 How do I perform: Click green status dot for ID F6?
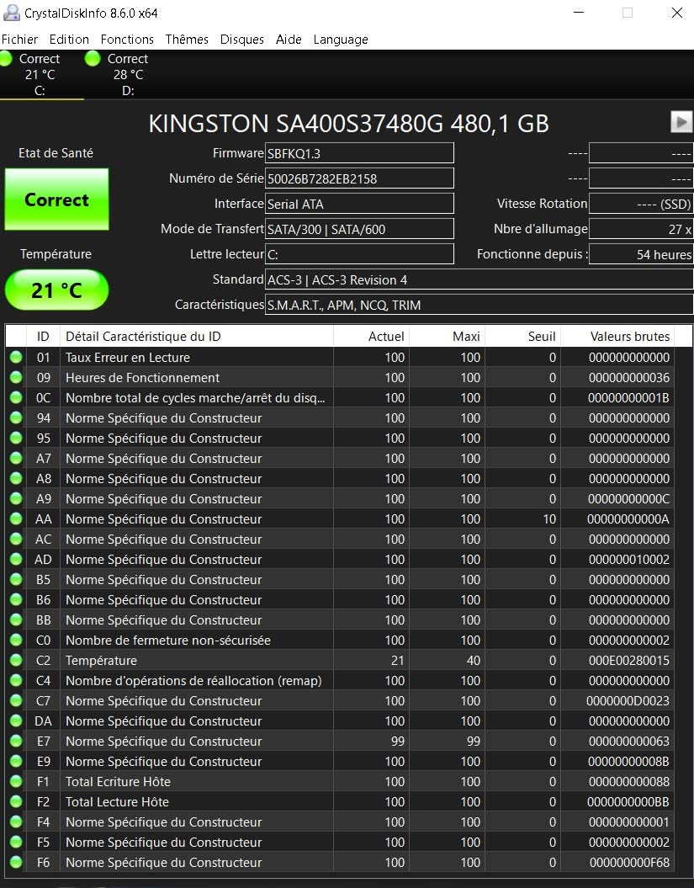(16, 863)
